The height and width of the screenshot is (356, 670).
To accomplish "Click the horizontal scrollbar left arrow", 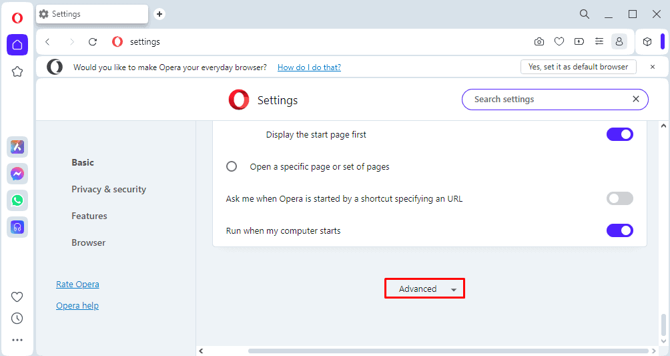I will pyautogui.click(x=201, y=351).
